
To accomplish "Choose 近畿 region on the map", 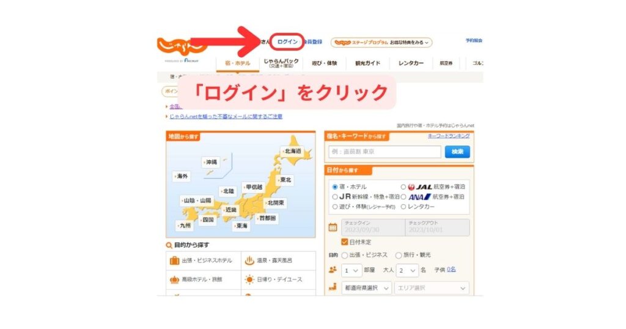I will (230, 210).
